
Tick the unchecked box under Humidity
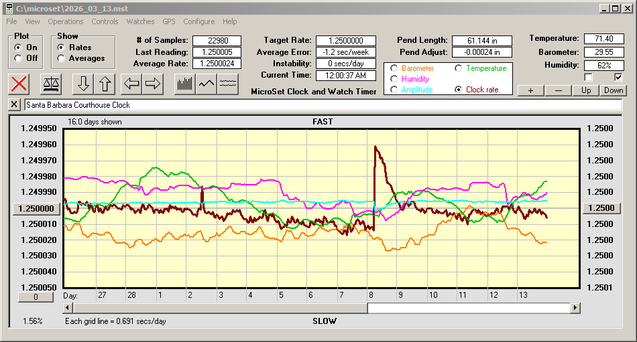tap(588, 77)
